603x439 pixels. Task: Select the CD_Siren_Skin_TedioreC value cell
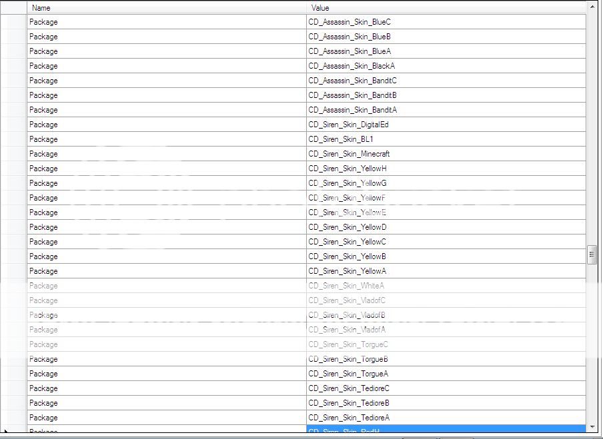coord(446,388)
